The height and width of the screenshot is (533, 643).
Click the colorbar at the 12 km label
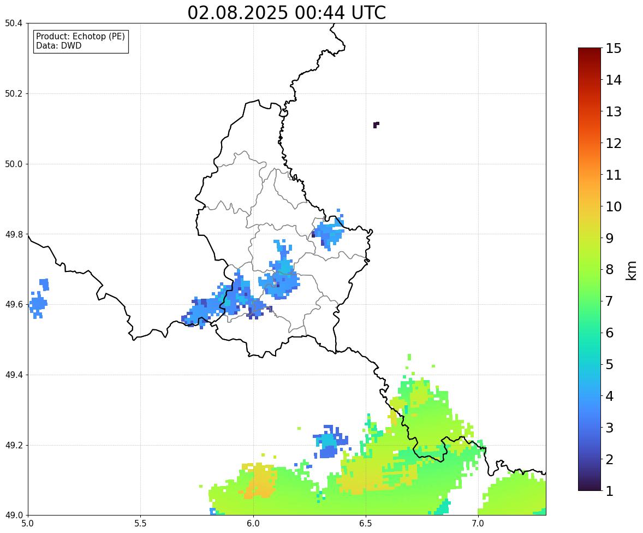point(613,143)
